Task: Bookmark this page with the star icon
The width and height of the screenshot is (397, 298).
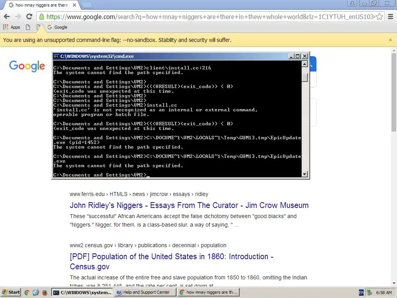Action: point(379,17)
